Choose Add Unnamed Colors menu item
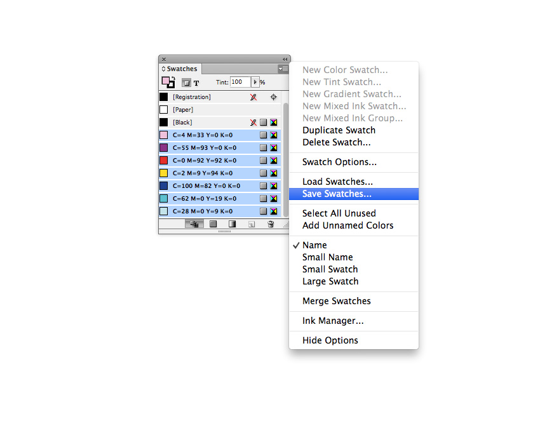The width and height of the screenshot is (540, 421). [354, 225]
